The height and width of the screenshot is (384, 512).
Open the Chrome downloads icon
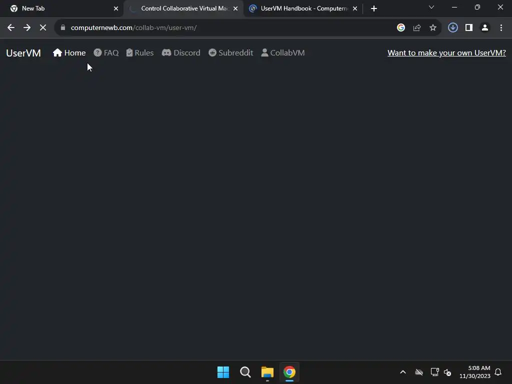tap(453, 28)
